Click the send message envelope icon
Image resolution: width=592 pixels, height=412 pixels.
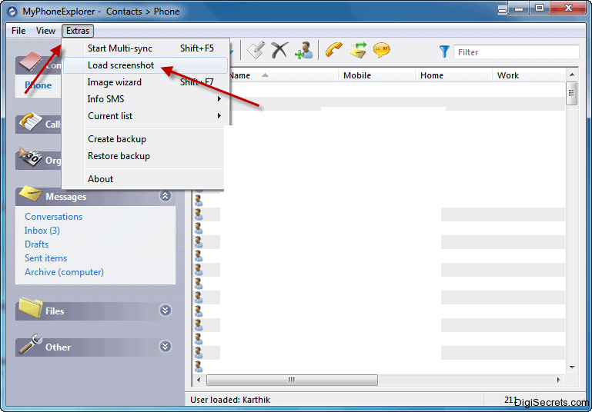tap(358, 50)
